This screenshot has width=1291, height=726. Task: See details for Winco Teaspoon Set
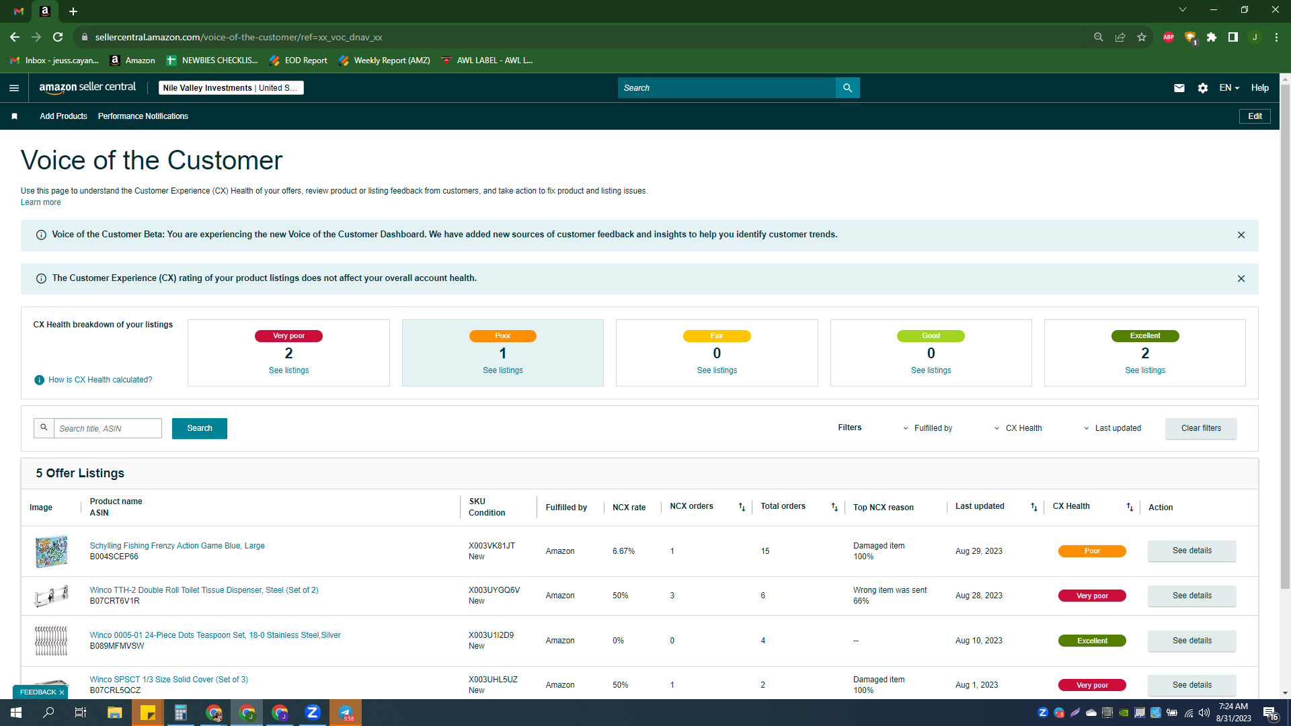[x=1191, y=641]
